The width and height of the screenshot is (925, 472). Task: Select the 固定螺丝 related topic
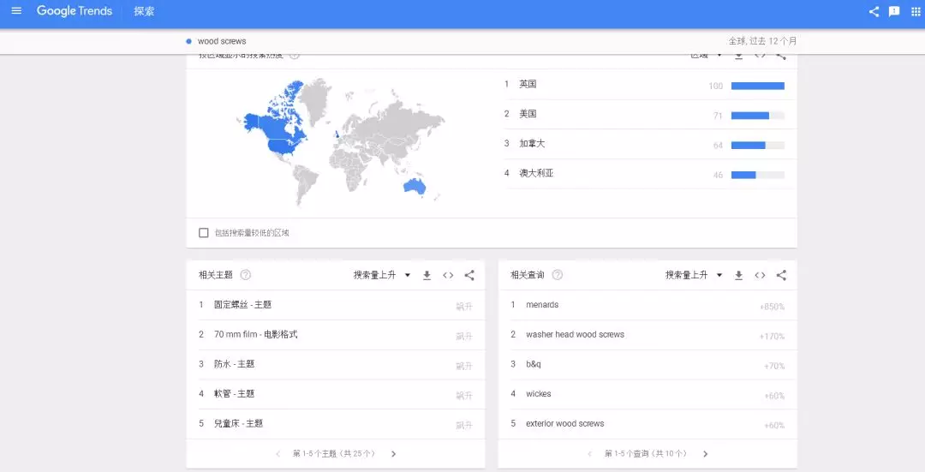(242, 305)
